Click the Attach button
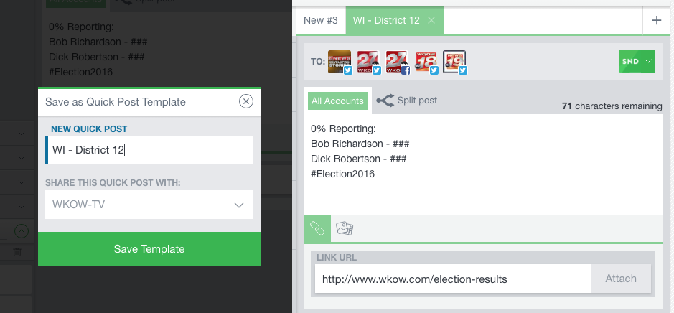The image size is (674, 313). click(621, 279)
